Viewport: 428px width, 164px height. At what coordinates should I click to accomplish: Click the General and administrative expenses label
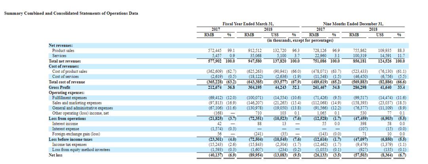[82, 107]
